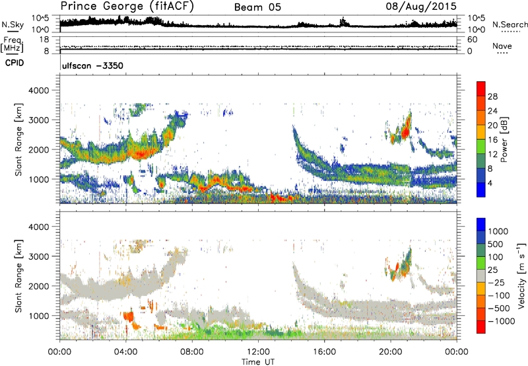Click the noise spike near 17:00 in the N.Sky plot

pos(343,22)
